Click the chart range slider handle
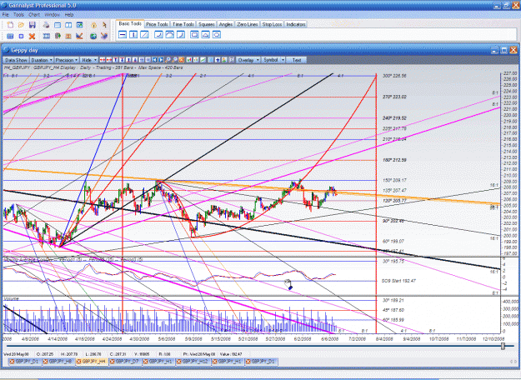 pyautogui.click(x=503, y=346)
